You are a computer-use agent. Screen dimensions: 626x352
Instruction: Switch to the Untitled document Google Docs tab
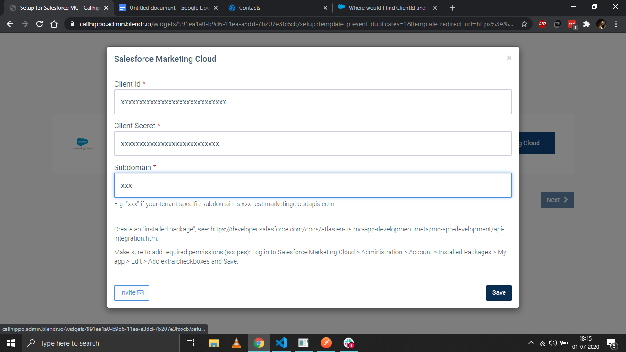click(169, 8)
